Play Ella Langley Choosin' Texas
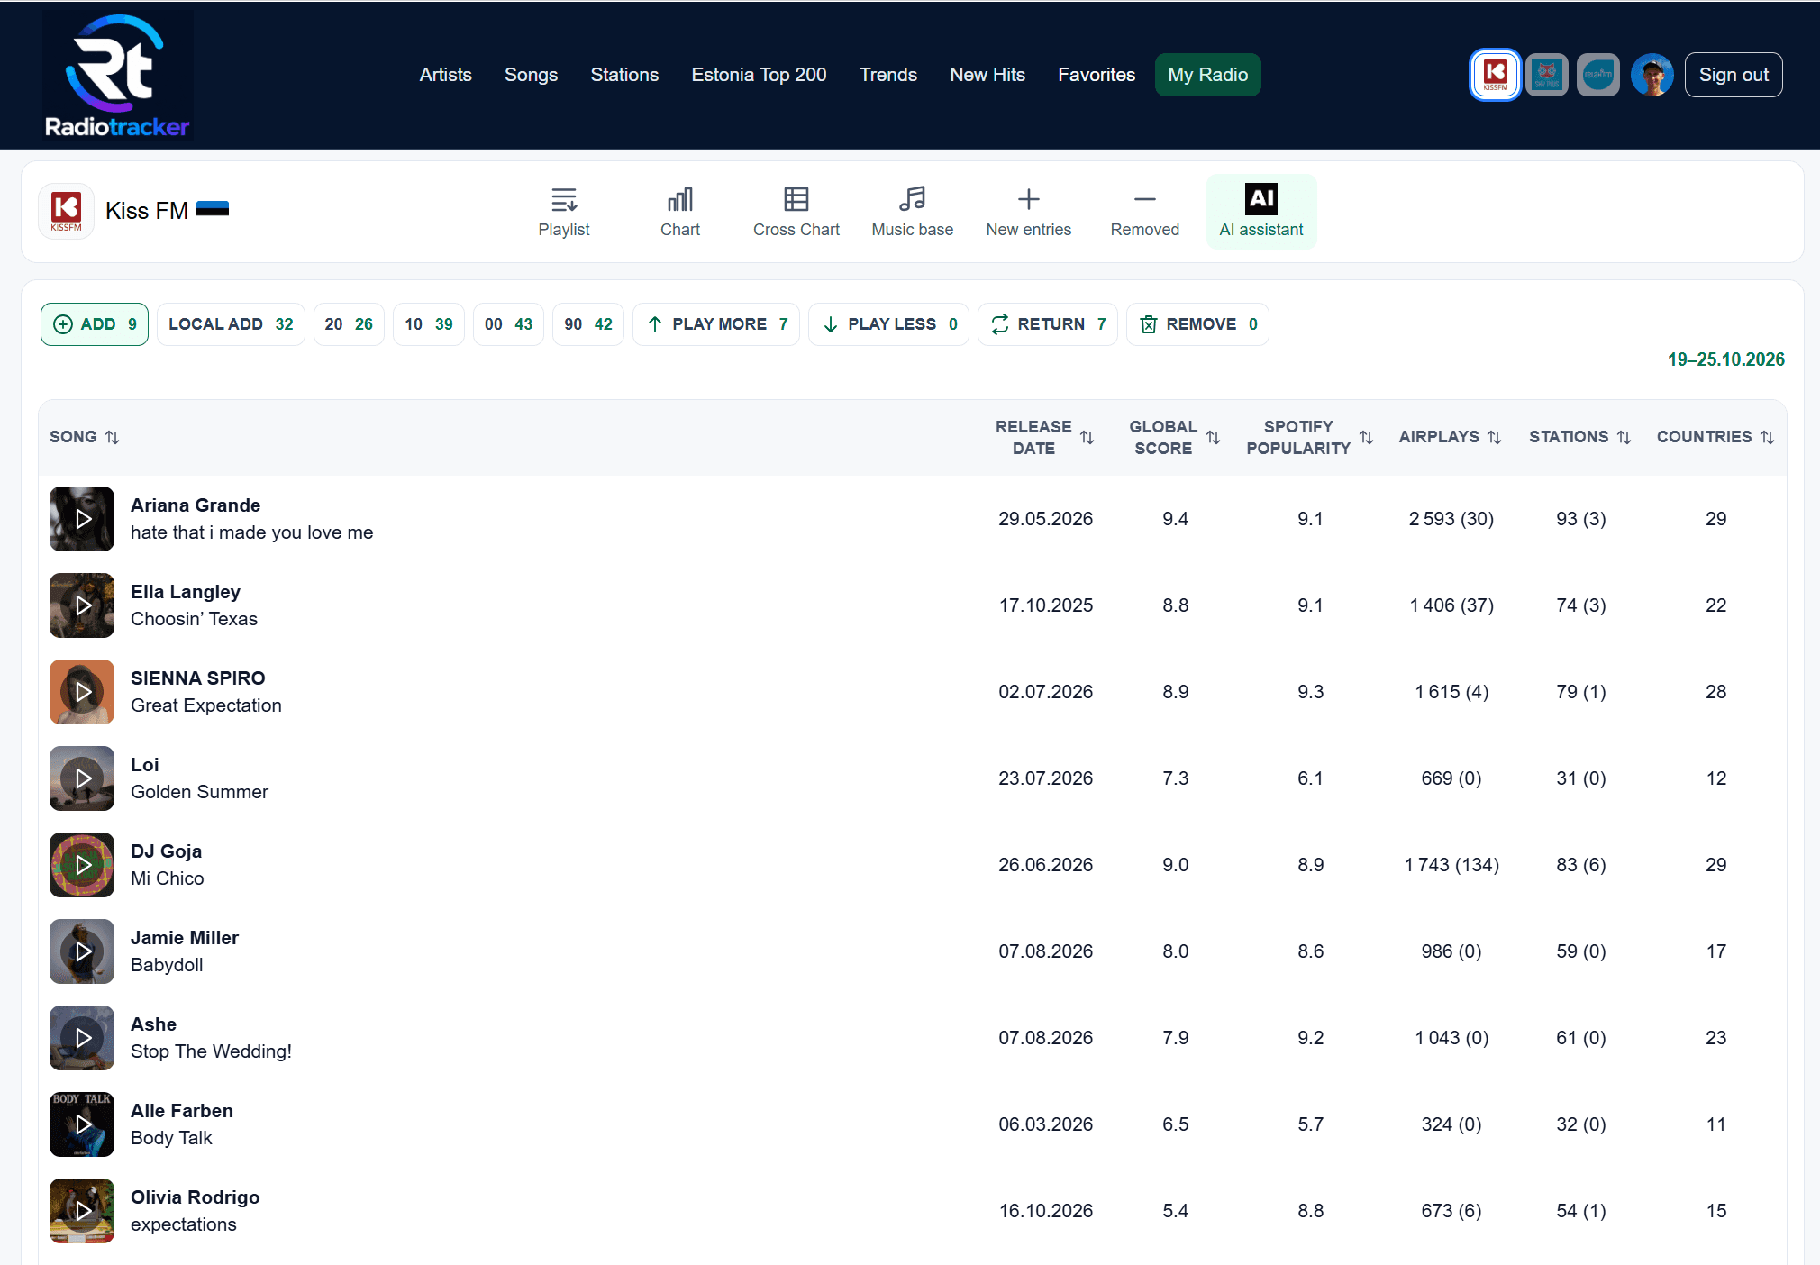Viewport: 1820px width, 1265px height. tap(82, 605)
